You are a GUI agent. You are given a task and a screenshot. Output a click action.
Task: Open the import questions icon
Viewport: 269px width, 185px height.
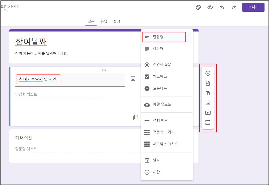coord(208,83)
